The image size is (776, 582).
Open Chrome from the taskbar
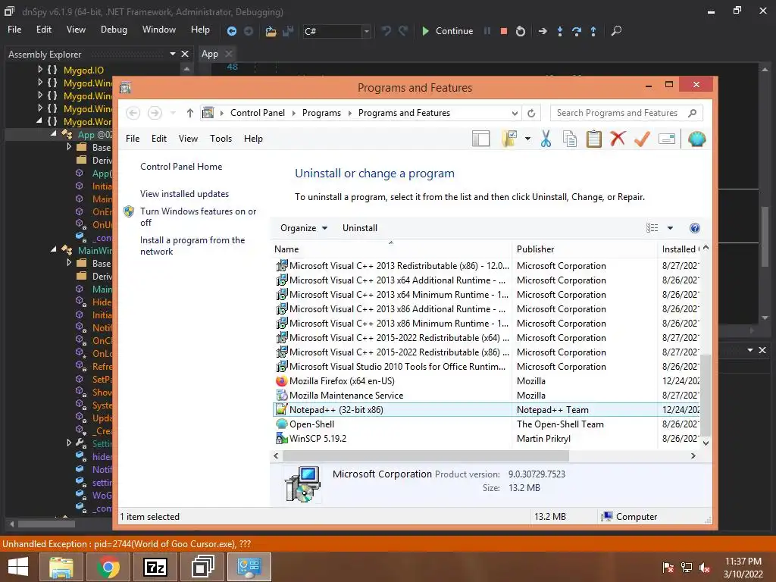(x=108, y=567)
